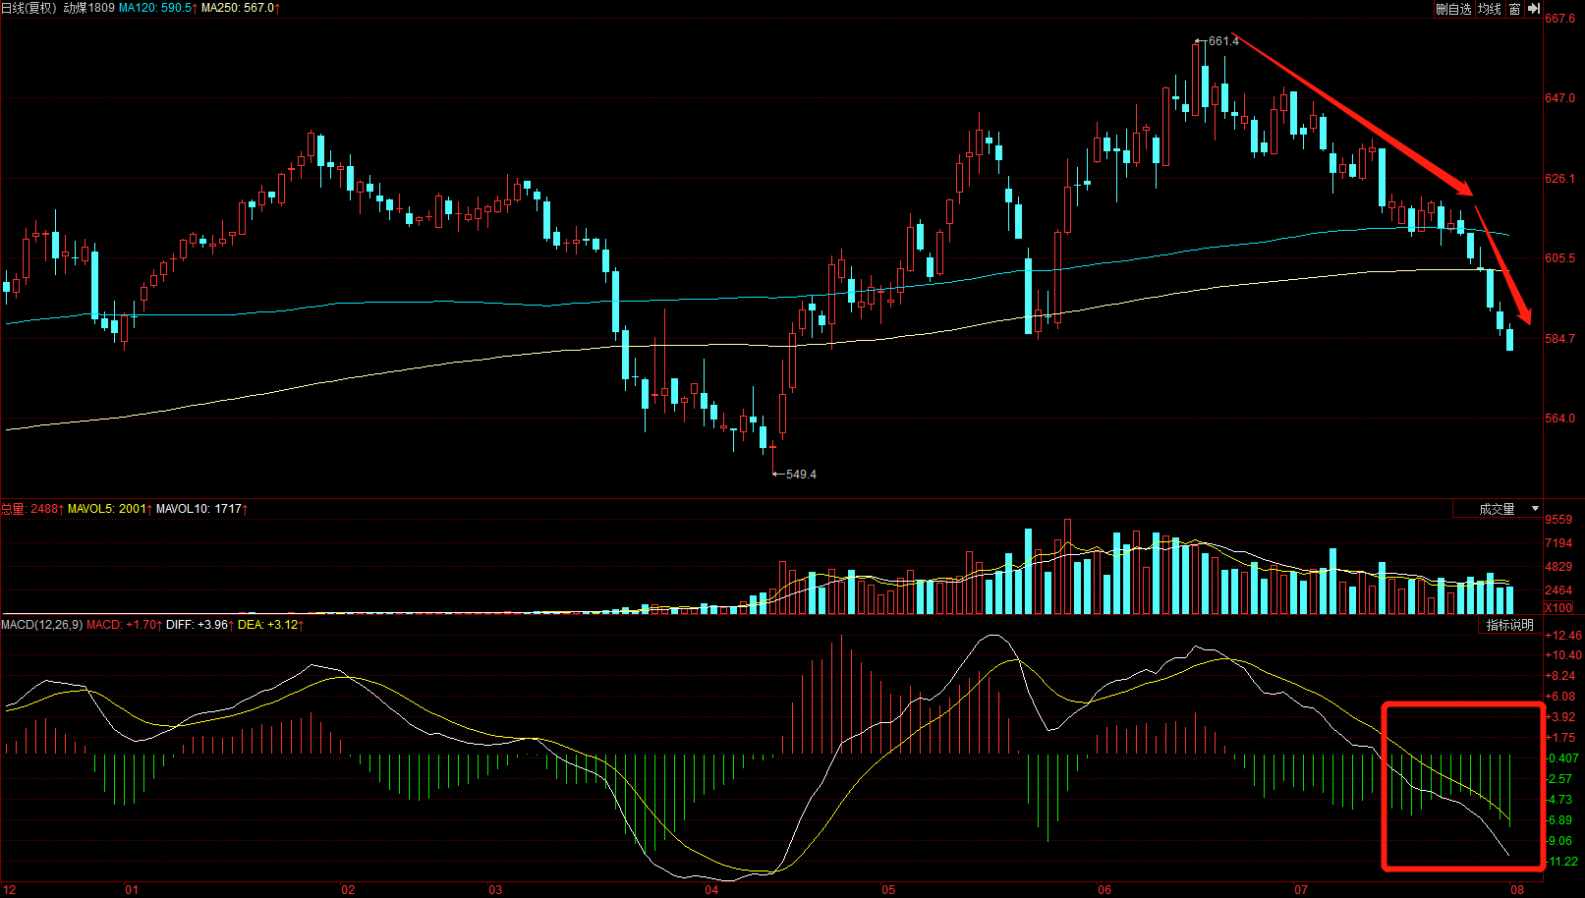Click the 指标说明 indicator description button
The width and height of the screenshot is (1585, 898).
[x=1509, y=625]
